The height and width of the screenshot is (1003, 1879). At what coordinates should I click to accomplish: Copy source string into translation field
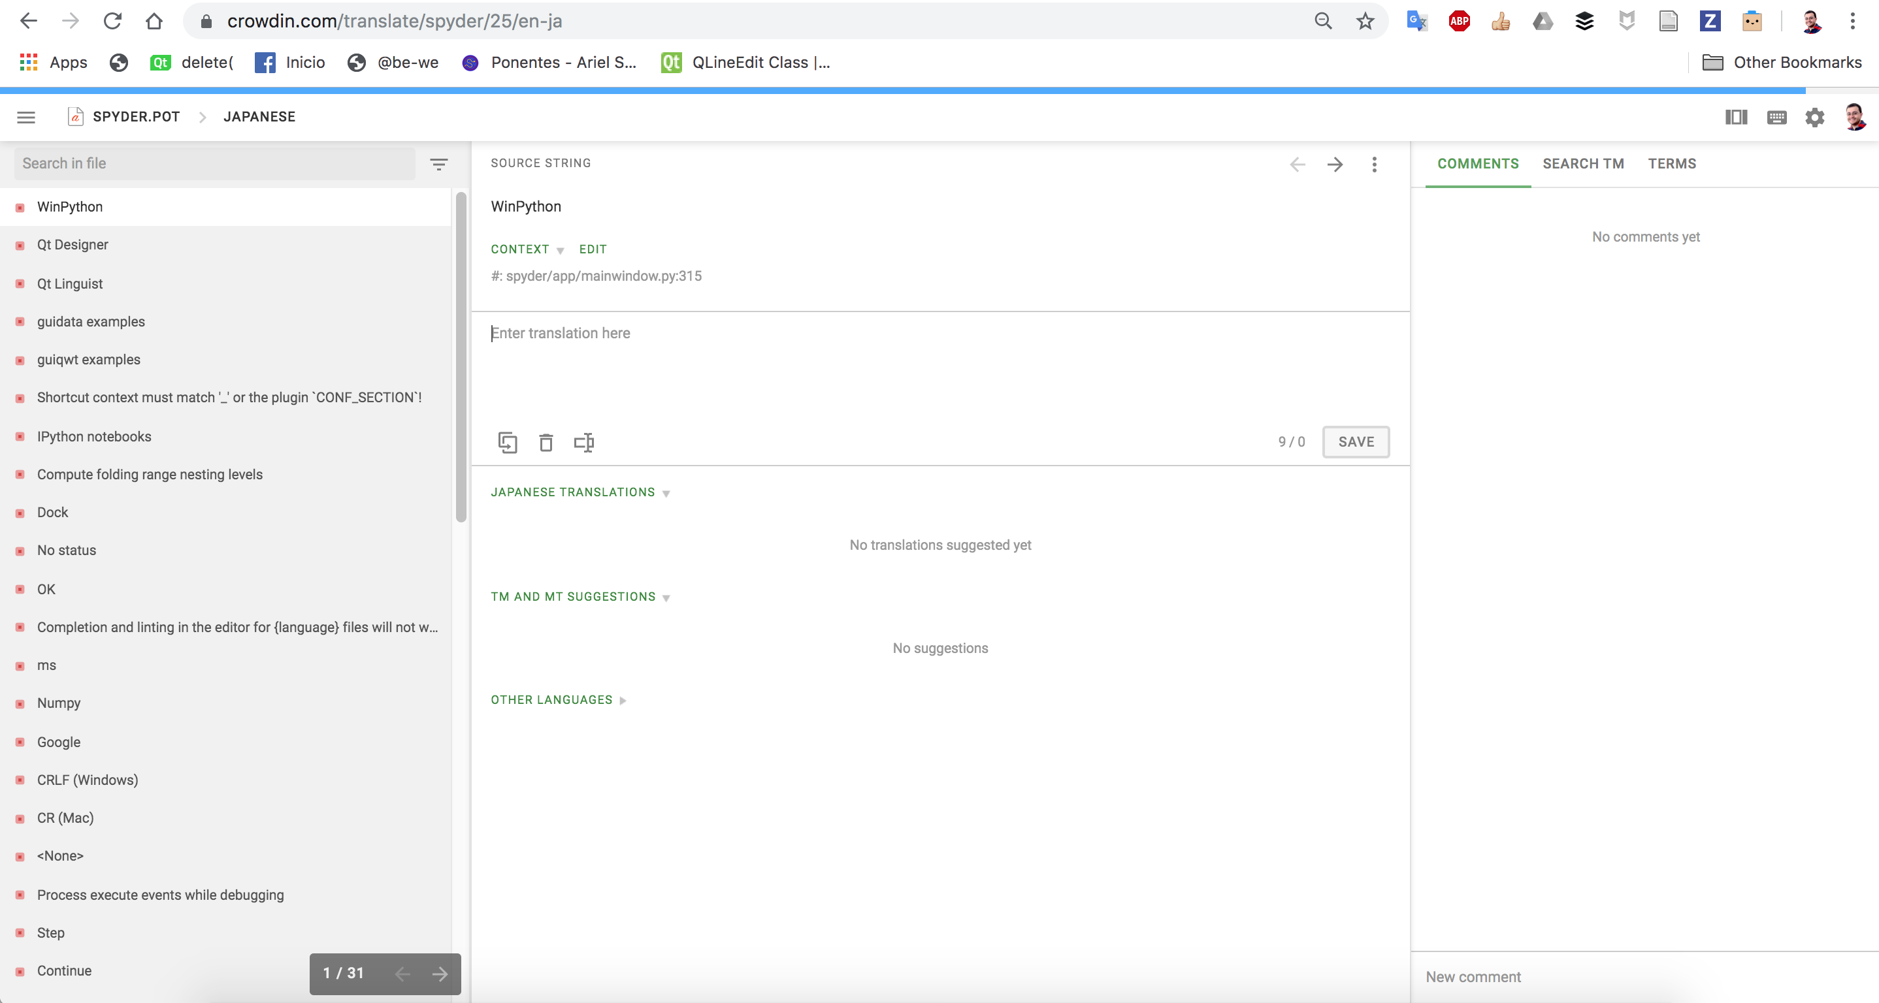(508, 443)
